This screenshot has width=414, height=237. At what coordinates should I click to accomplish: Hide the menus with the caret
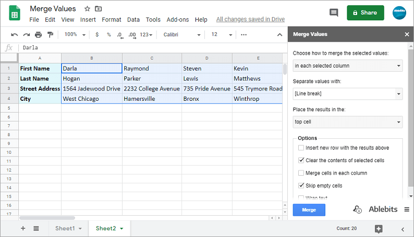pyautogui.click(x=279, y=35)
